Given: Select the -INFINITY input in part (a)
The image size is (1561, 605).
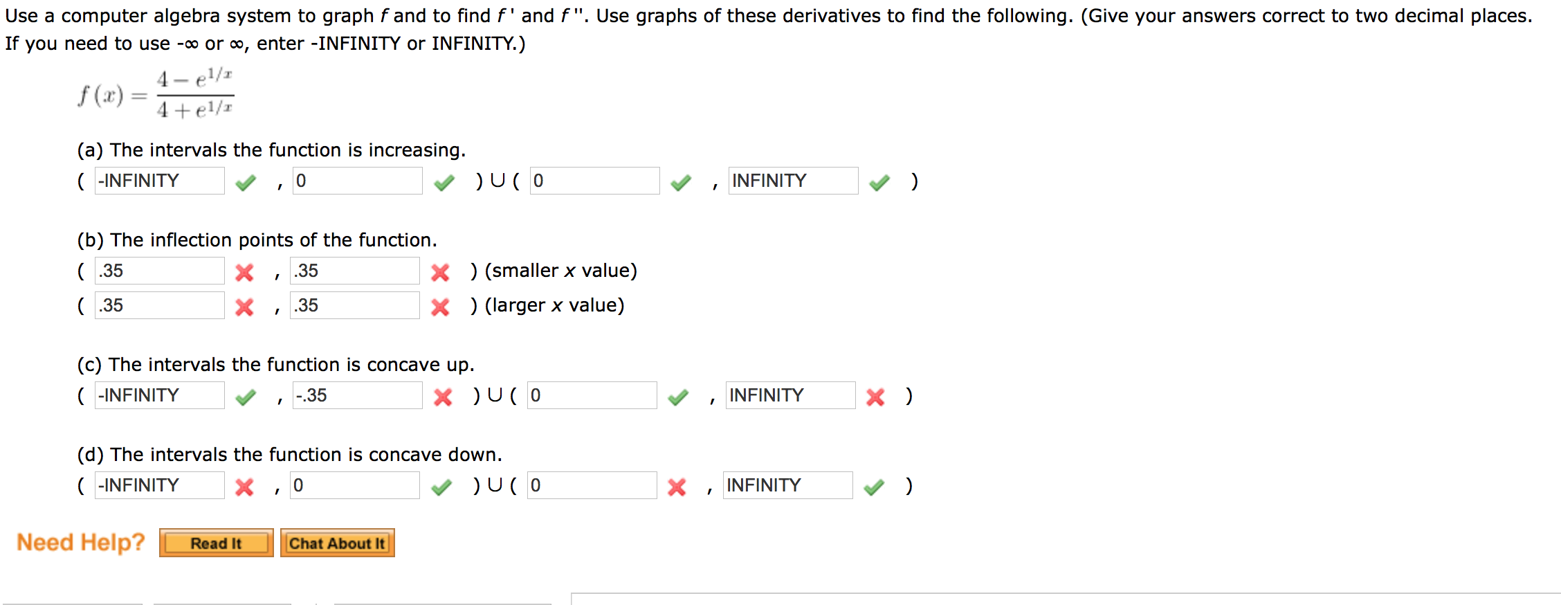Looking at the screenshot, I should [x=158, y=181].
